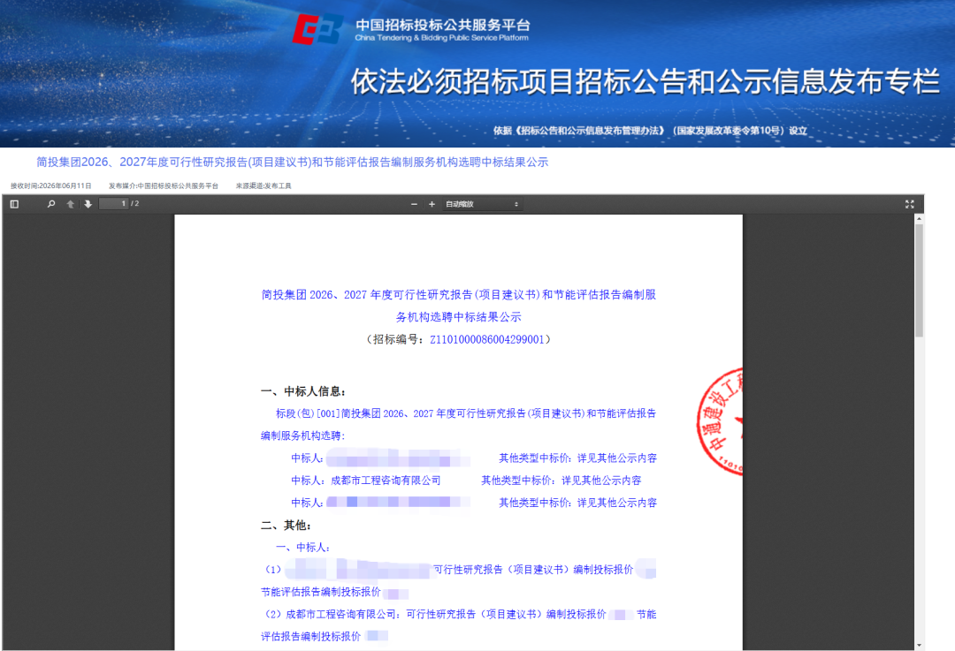The width and height of the screenshot is (955, 651).
Task: Click the vertical scrollbar thumb
Action: coord(919,281)
